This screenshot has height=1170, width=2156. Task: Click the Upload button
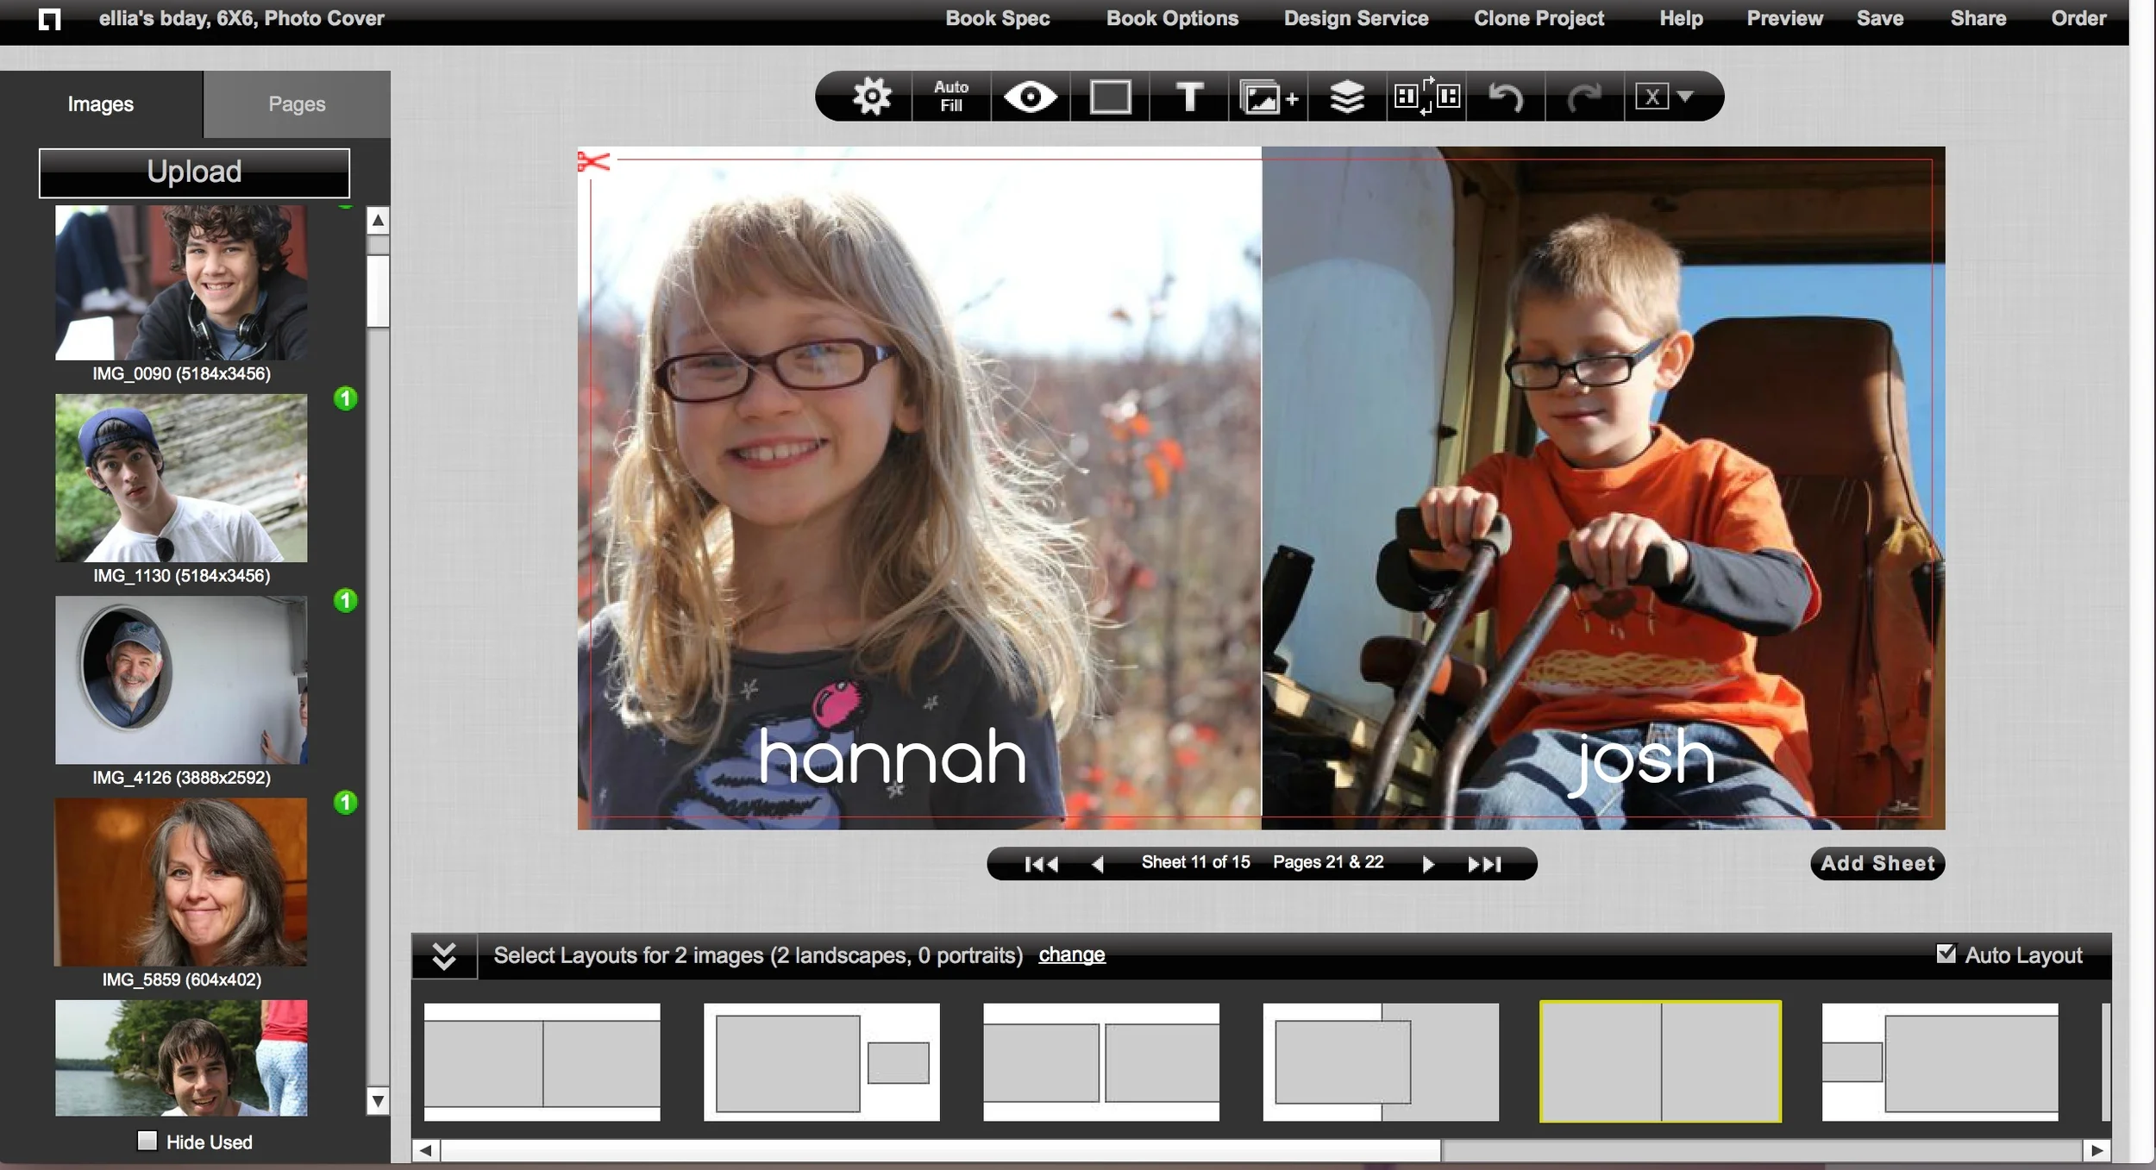pos(194,172)
